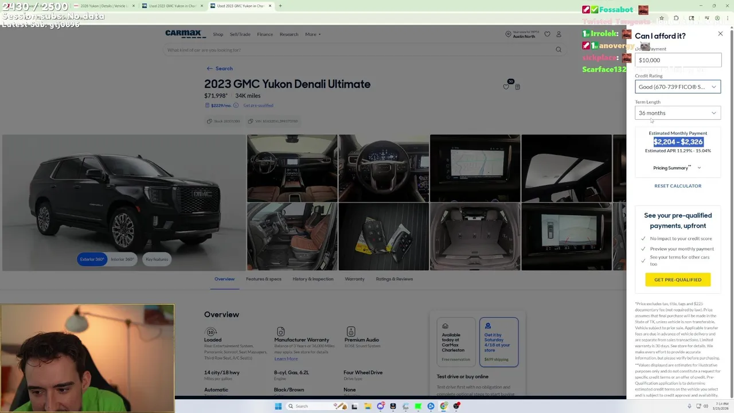Screen dimensions: 734x413
Task: Open the key fobs thumbnail
Action: pos(384,236)
